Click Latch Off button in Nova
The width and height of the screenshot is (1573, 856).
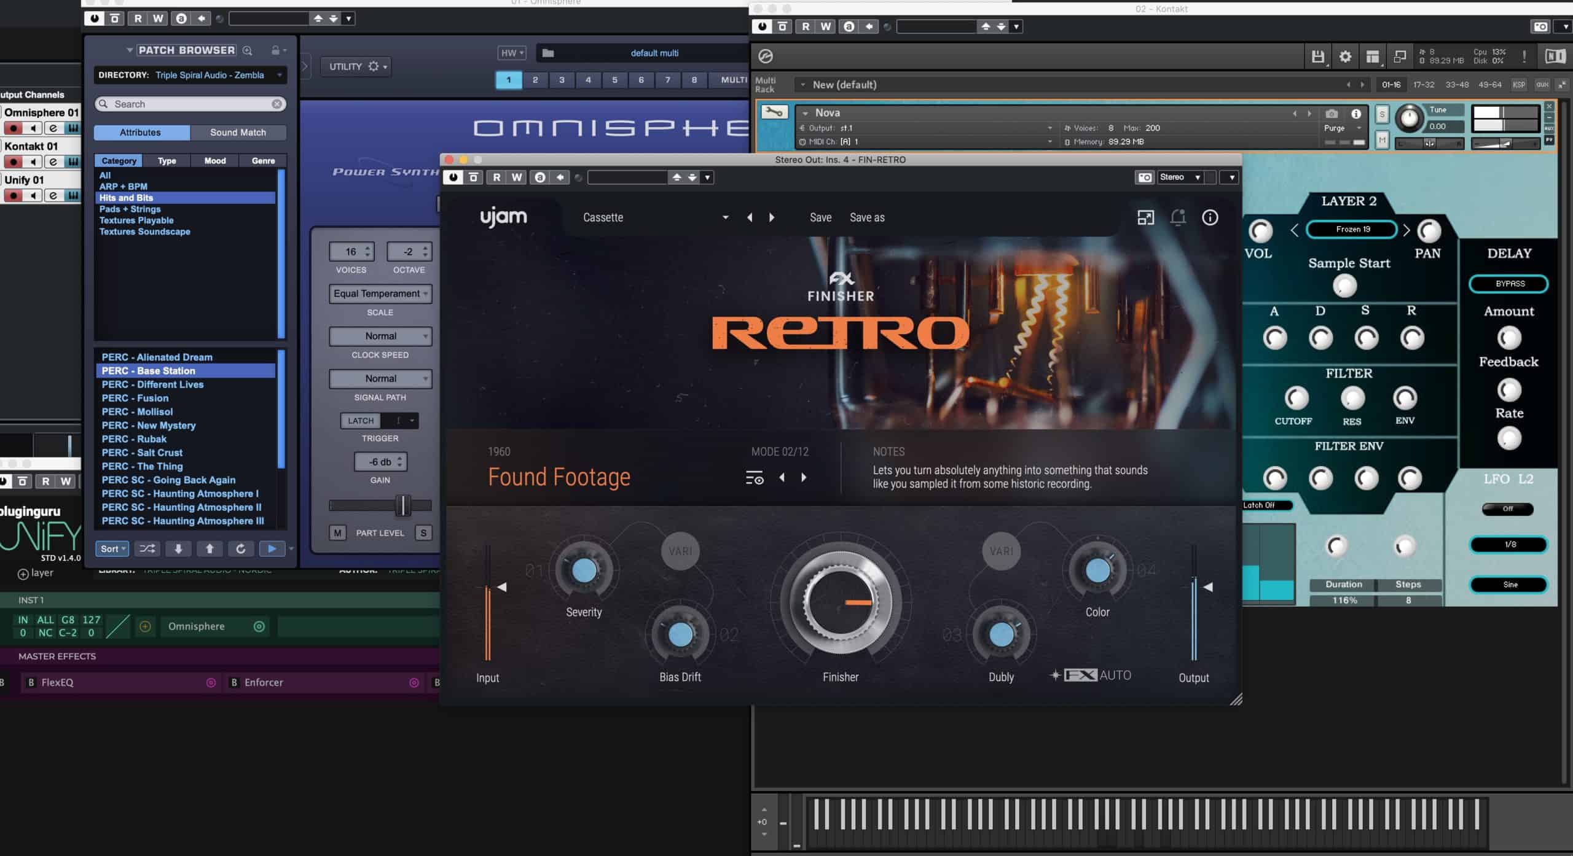(1266, 505)
